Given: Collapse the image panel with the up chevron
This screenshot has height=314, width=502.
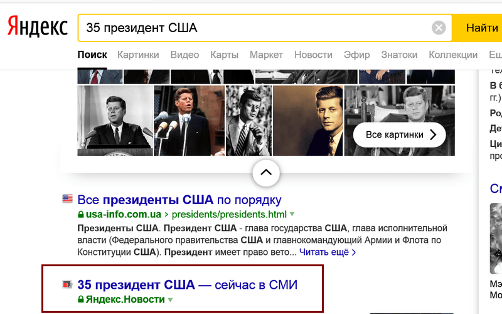Looking at the screenshot, I should pyautogui.click(x=265, y=171).
